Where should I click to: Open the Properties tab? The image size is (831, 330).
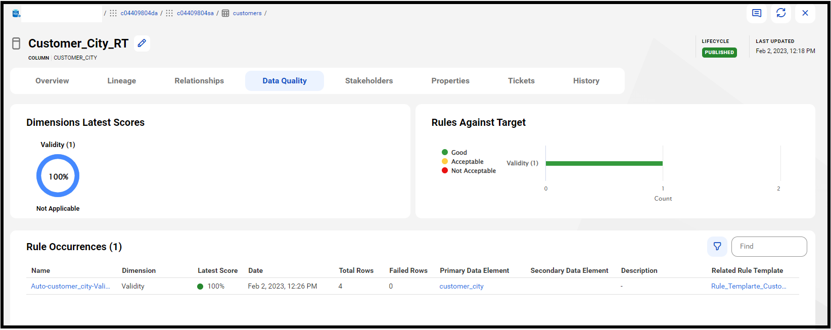[x=450, y=81]
